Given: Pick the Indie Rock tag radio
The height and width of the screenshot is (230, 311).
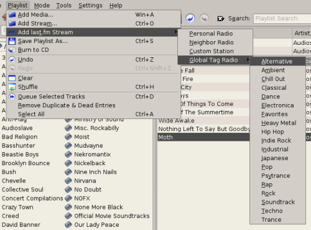Looking at the screenshot, I should click(x=277, y=140).
